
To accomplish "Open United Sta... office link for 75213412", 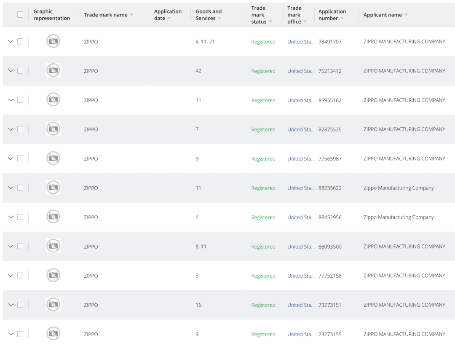I will coord(301,71).
